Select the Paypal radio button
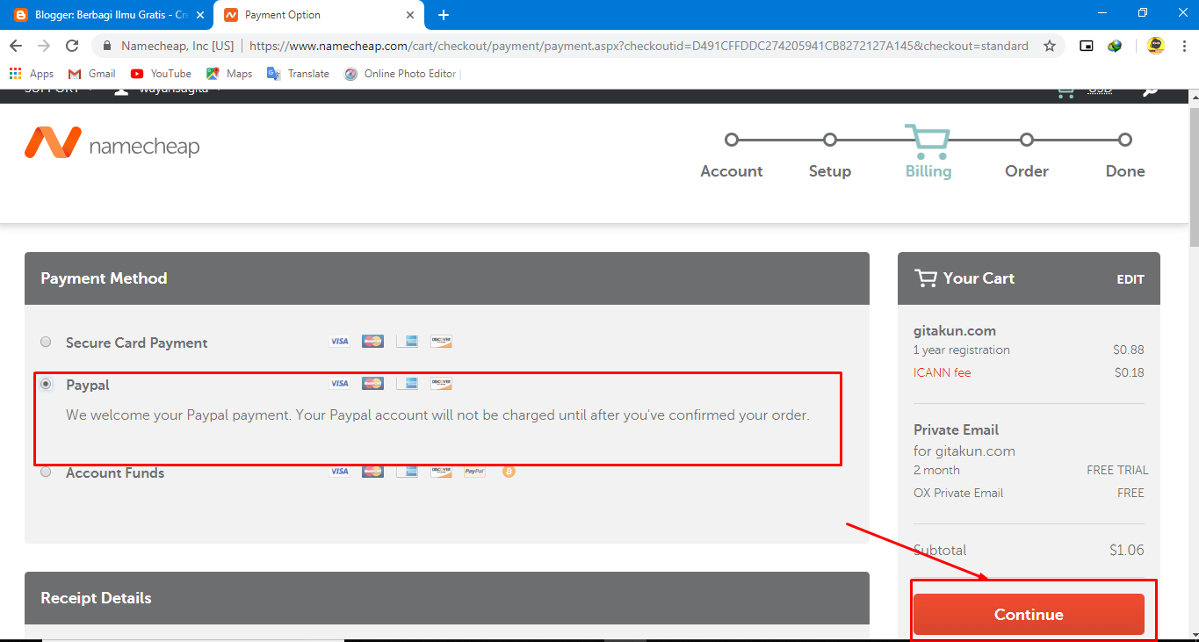Screen dimensions: 1199x642 46,384
